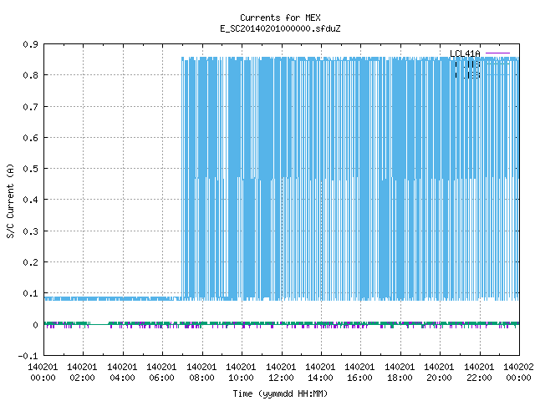Click the y-axis tick value 0.7
535x401 pixels.
pyautogui.click(x=31, y=107)
